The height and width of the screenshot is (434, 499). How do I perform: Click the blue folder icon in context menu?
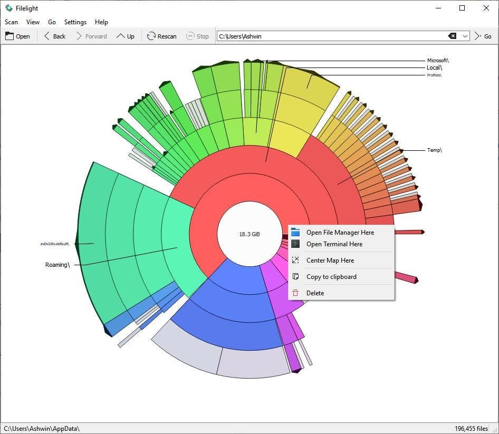295,232
